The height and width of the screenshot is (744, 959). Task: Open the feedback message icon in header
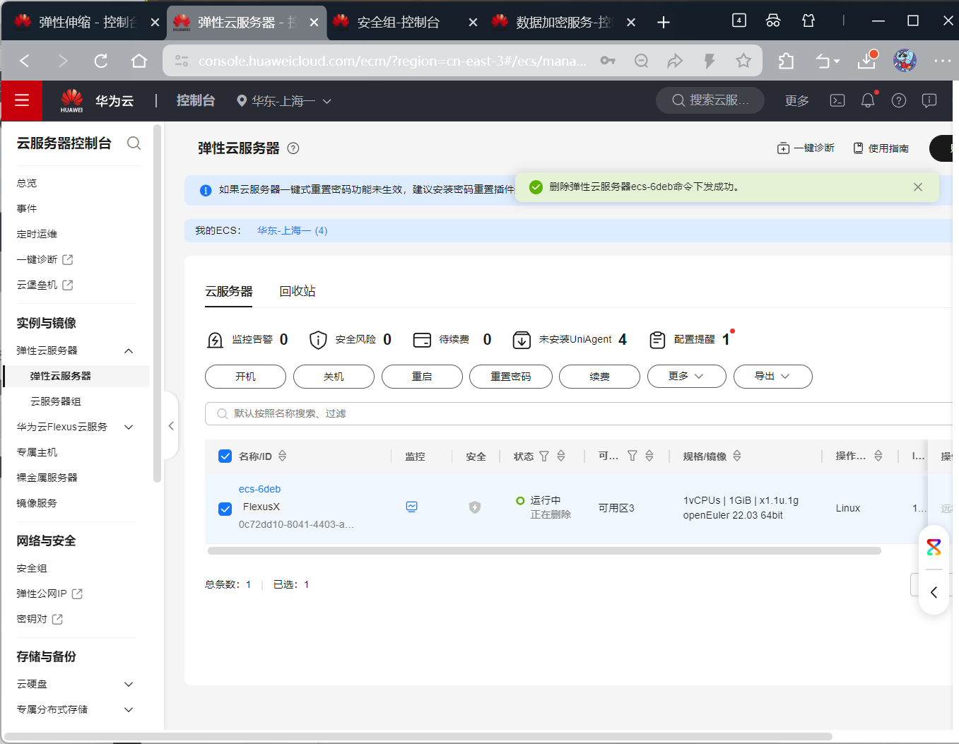[x=929, y=100]
